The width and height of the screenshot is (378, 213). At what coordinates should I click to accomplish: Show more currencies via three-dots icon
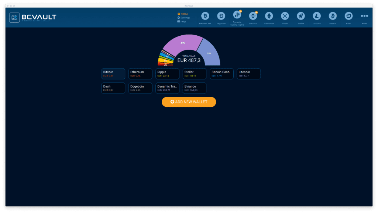coord(364,16)
